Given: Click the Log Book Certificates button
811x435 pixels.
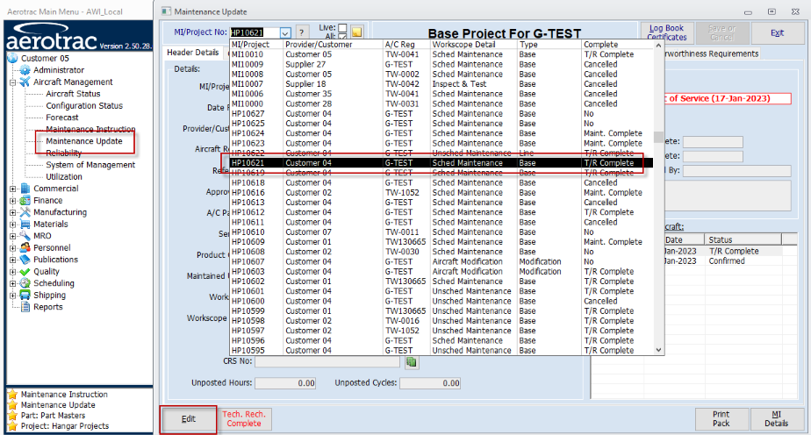Looking at the screenshot, I should (x=667, y=32).
